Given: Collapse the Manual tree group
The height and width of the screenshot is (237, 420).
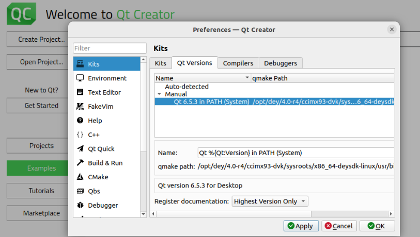Looking at the screenshot, I should [x=160, y=94].
